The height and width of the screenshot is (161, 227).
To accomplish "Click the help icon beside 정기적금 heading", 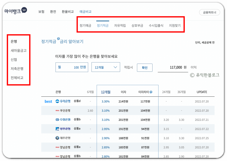I will click(x=58, y=39).
